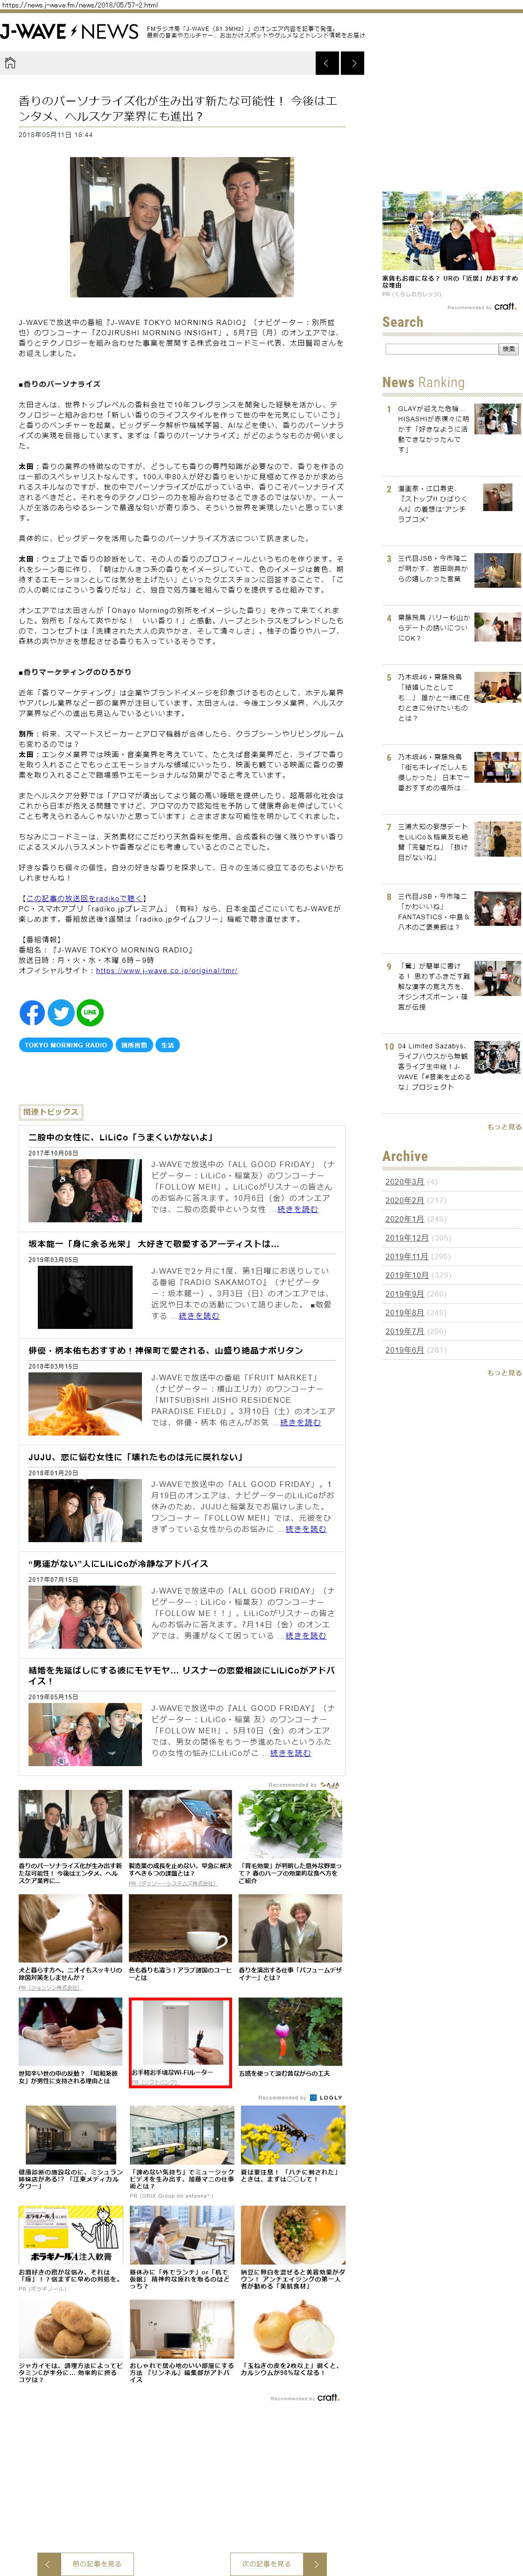This screenshot has height=2576, width=523.
Task: Open the 2020年3月 archive link
Action: click(x=404, y=1181)
